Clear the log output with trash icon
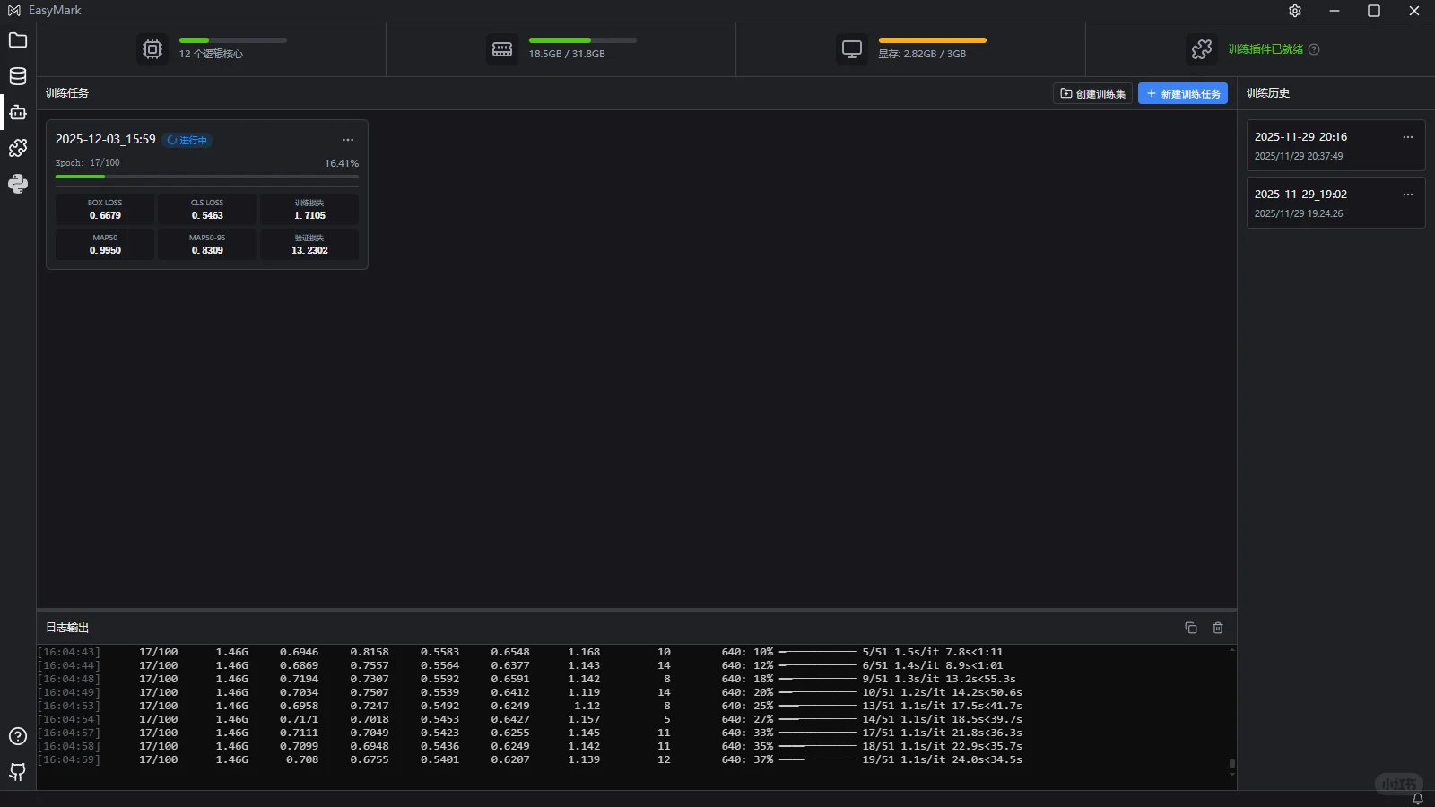Image resolution: width=1435 pixels, height=807 pixels. click(1218, 628)
